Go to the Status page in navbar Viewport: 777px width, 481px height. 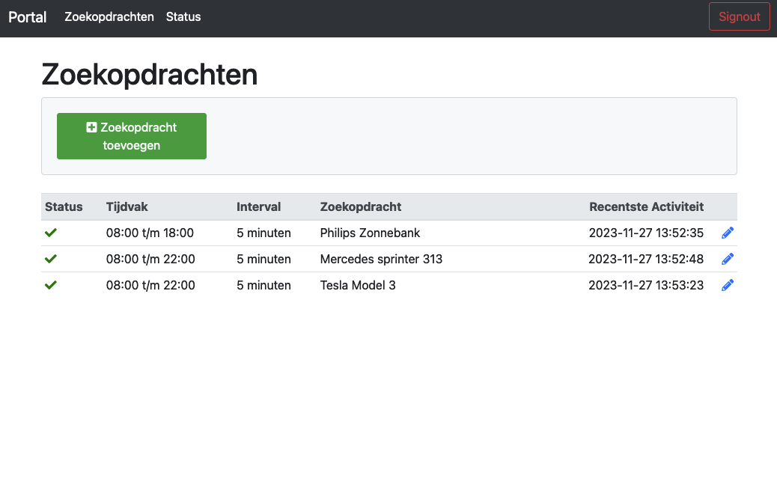(183, 16)
